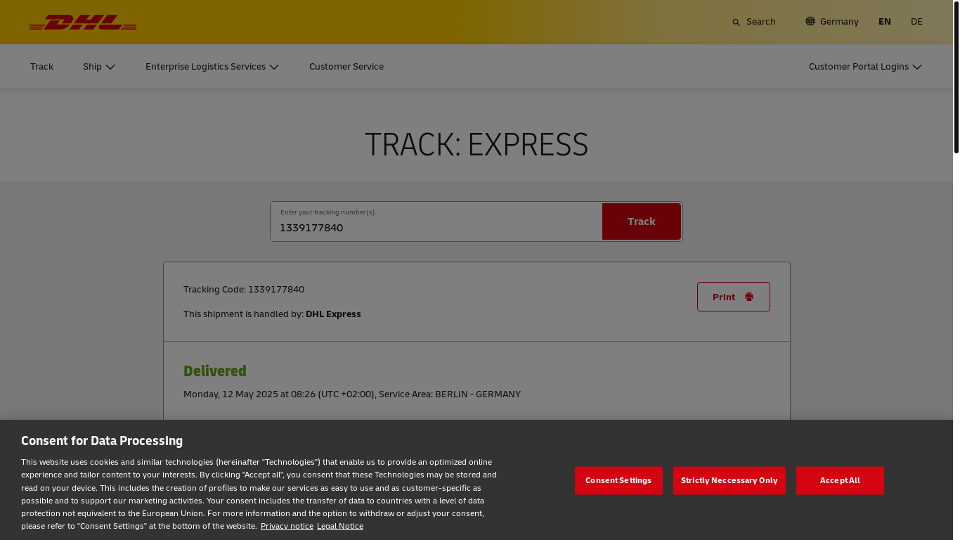Click the 'Tracking Code: 1339177840' text
The image size is (960, 540).
click(244, 290)
